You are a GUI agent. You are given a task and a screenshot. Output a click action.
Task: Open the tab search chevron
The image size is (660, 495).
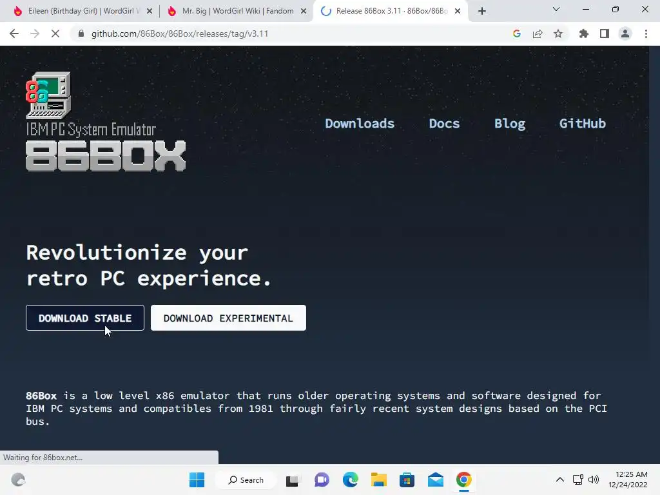coord(556,9)
